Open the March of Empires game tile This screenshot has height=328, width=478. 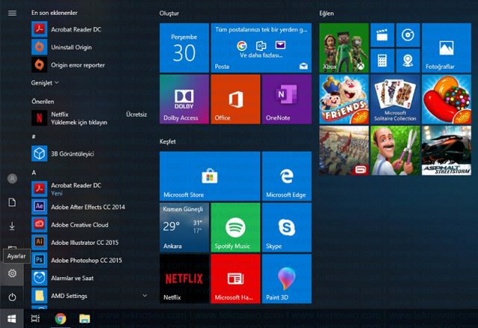coord(344,151)
